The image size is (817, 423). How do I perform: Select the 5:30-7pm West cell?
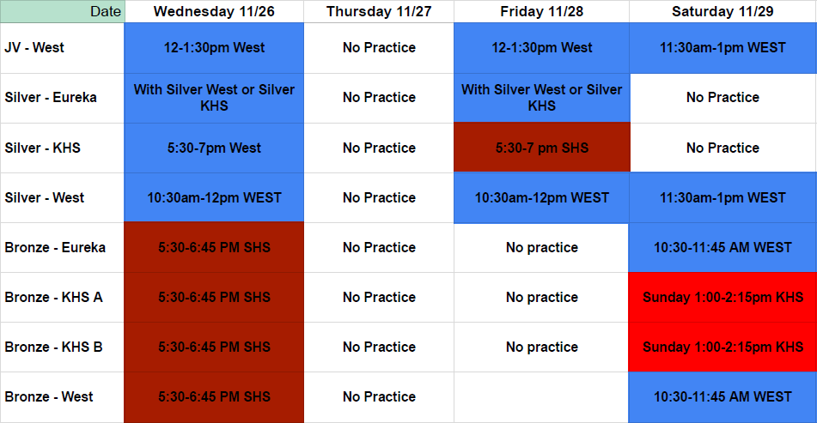click(214, 148)
